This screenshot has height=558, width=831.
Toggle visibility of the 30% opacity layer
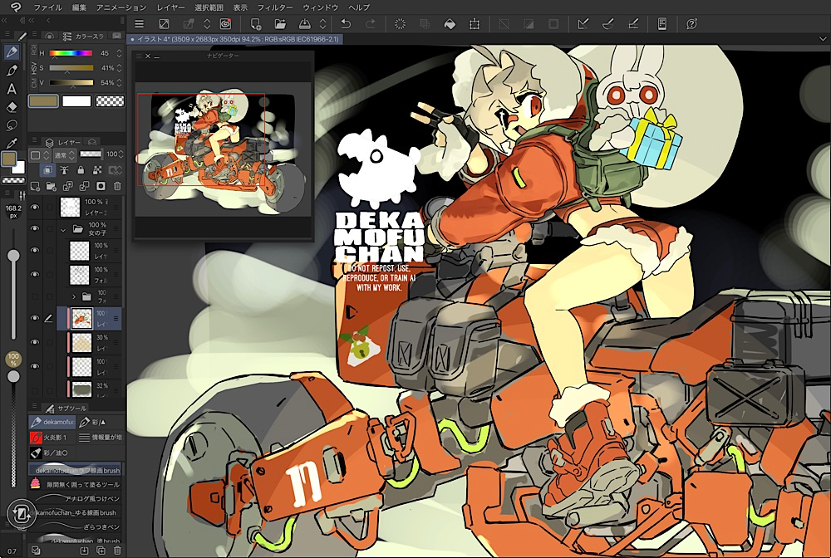[35, 340]
